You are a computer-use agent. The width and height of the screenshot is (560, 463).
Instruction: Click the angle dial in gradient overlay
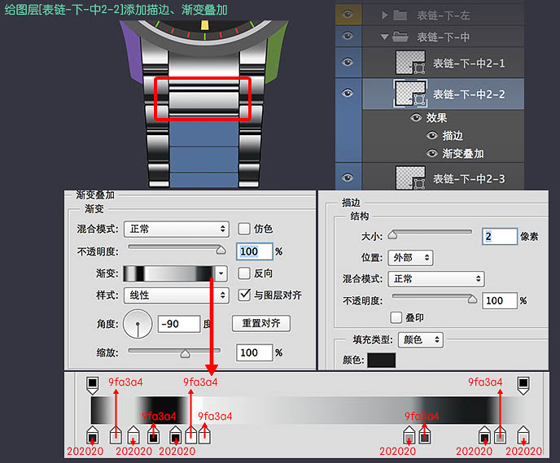point(138,324)
